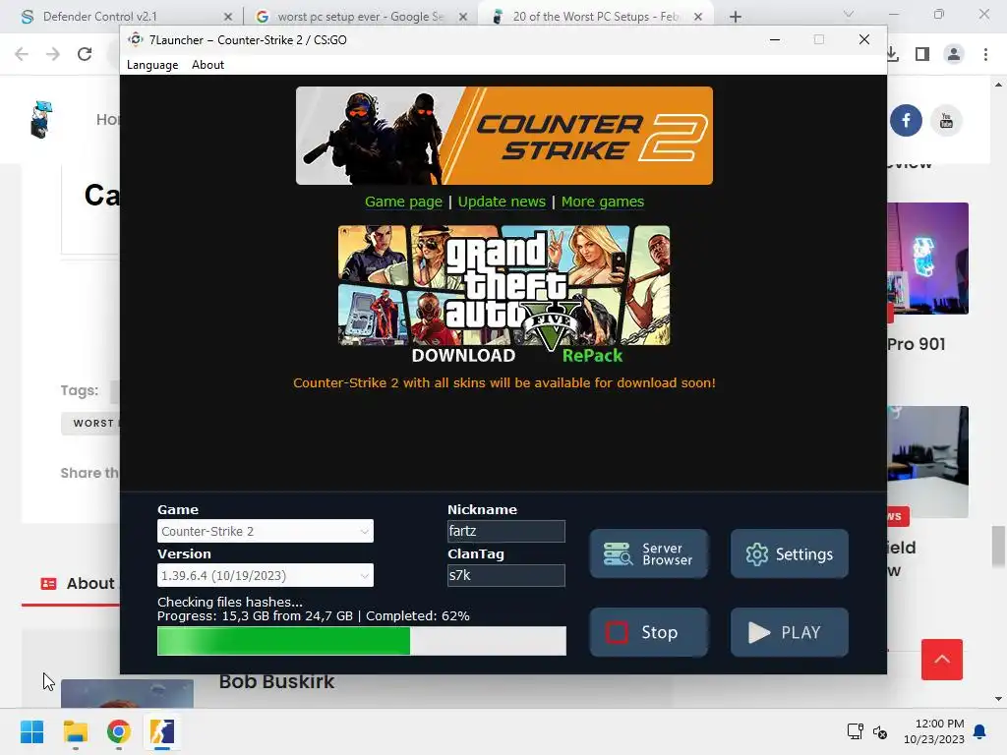Open the network icon in system tray

point(855,731)
